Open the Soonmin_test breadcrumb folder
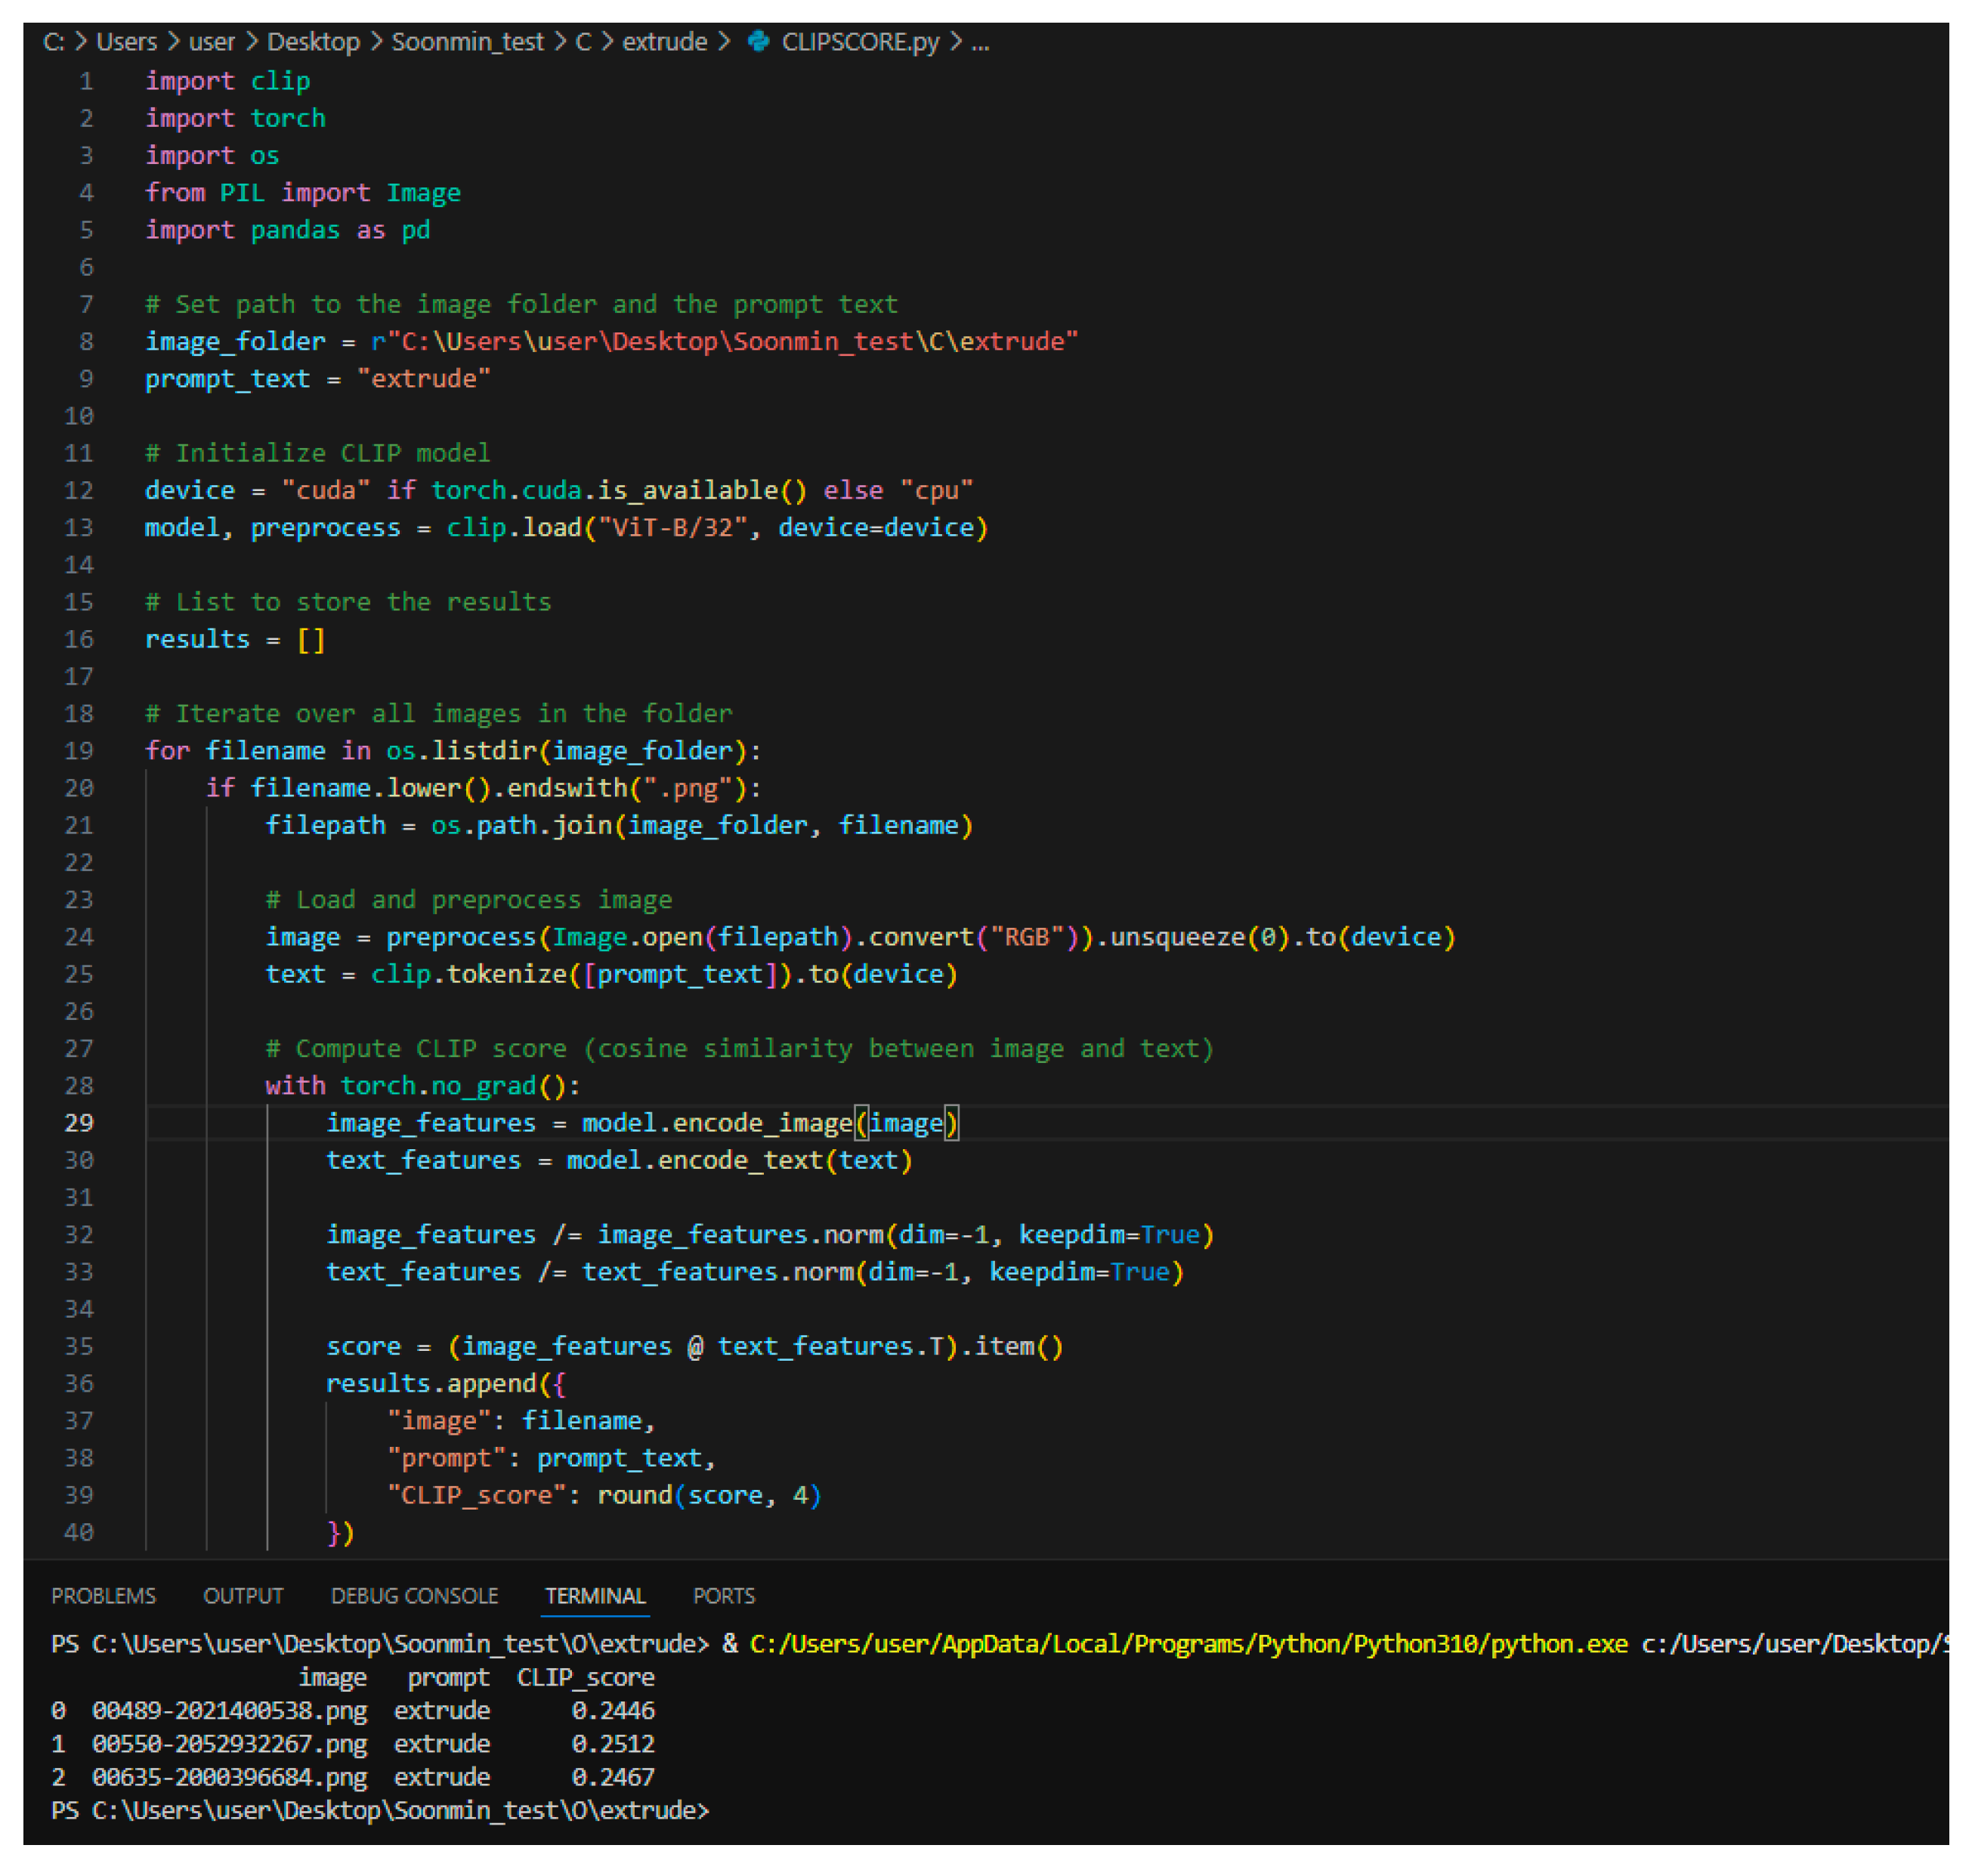The width and height of the screenshot is (1972, 1876). tap(467, 42)
